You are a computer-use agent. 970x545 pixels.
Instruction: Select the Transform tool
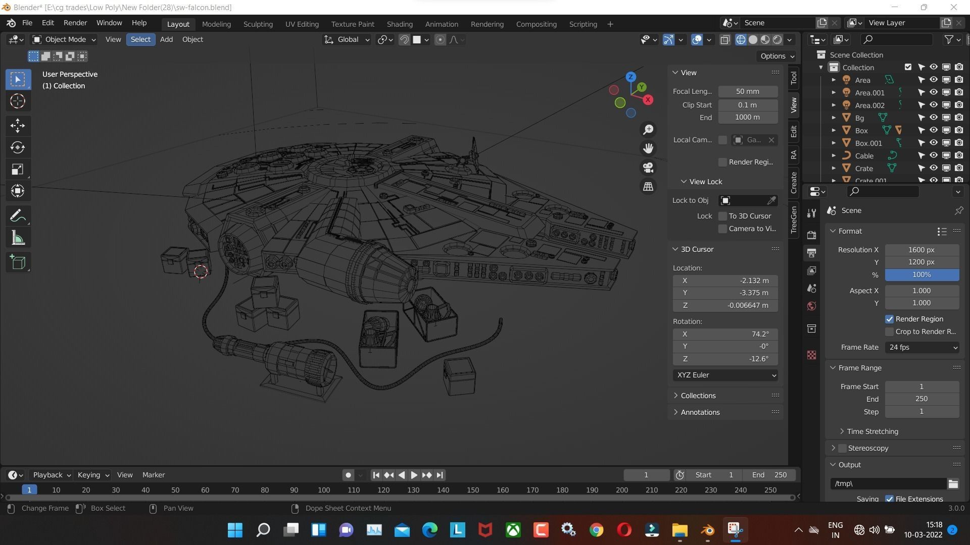18,191
